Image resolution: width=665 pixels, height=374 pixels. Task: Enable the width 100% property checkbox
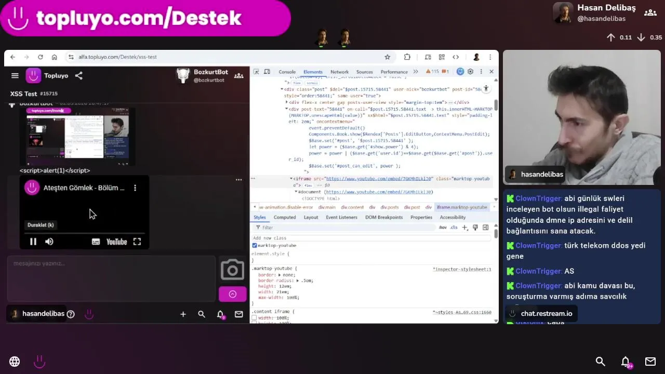point(255,318)
